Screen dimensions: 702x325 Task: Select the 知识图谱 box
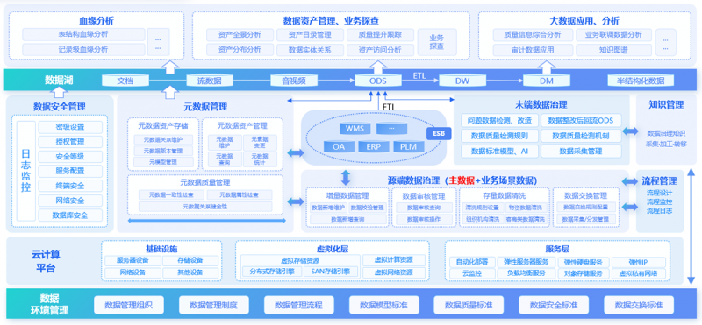click(x=613, y=50)
